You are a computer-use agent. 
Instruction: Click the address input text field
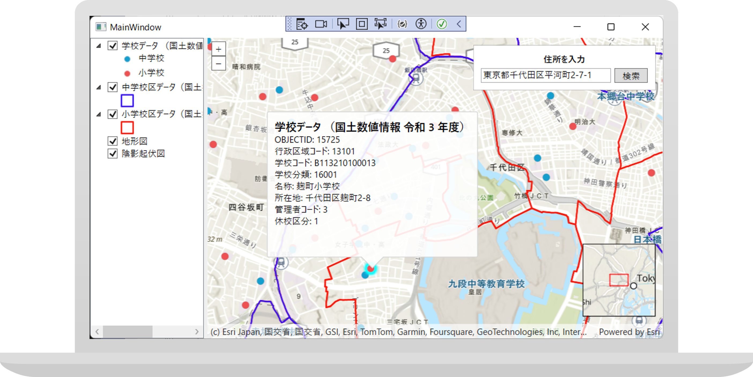click(545, 75)
